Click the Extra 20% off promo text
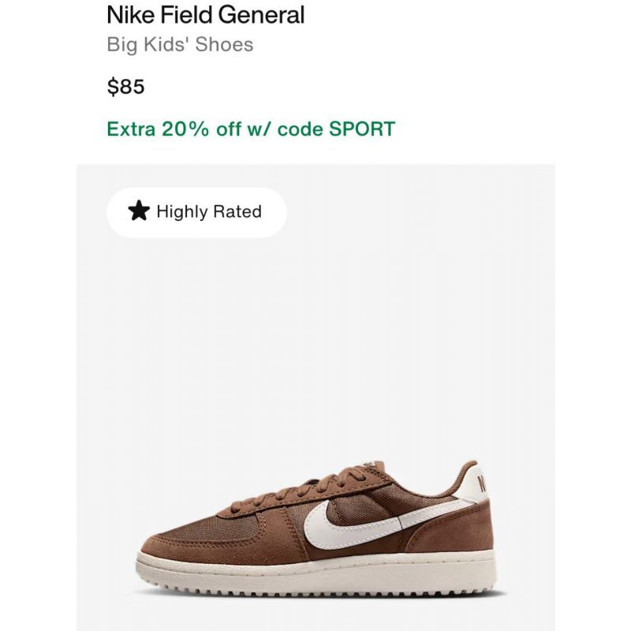The image size is (631, 631). point(251,129)
